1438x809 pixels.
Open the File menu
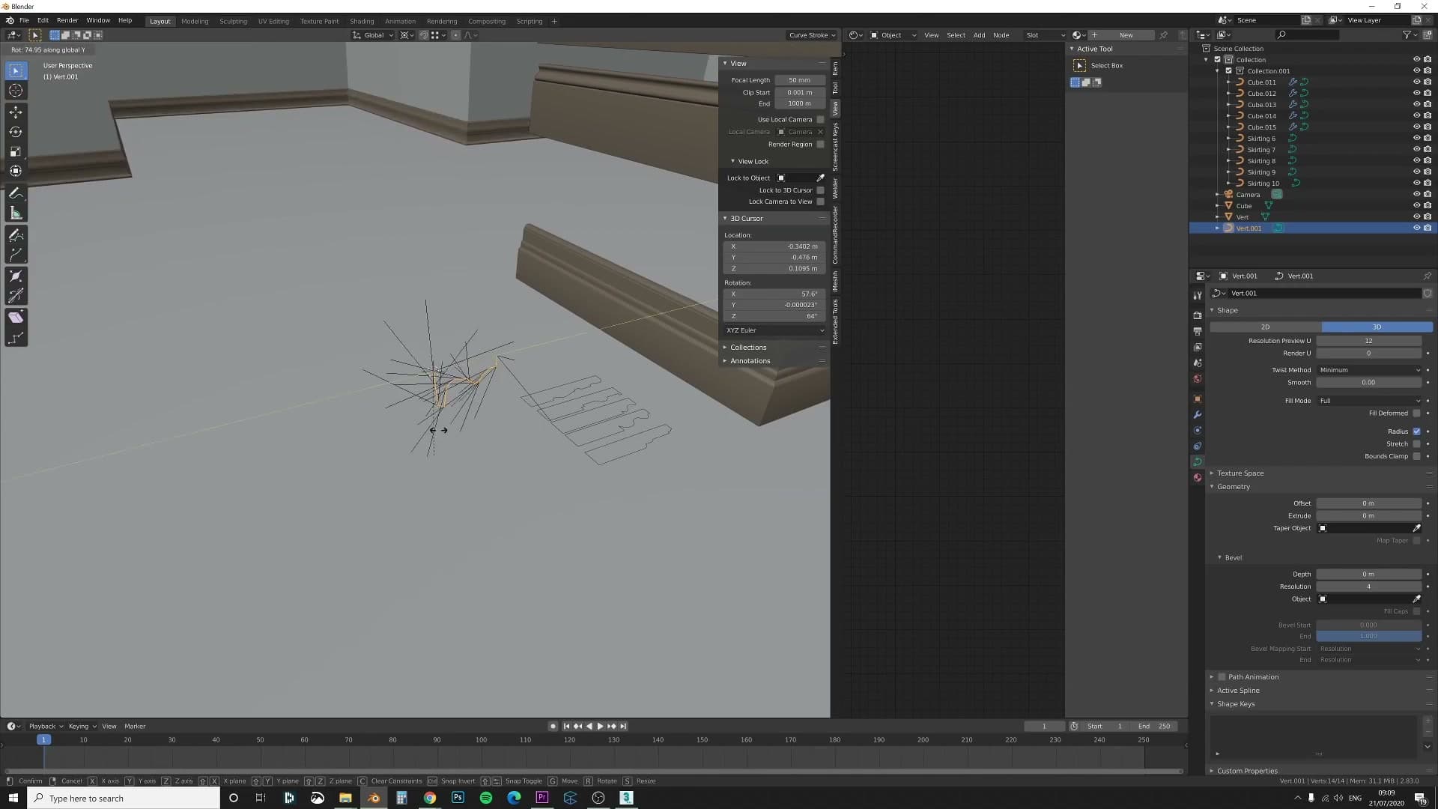click(x=24, y=21)
